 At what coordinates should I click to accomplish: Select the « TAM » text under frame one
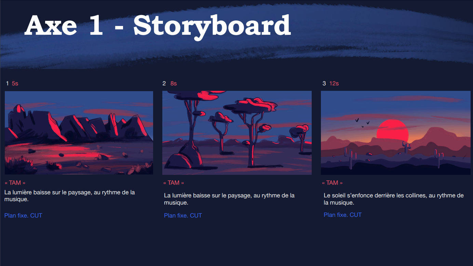(15, 183)
